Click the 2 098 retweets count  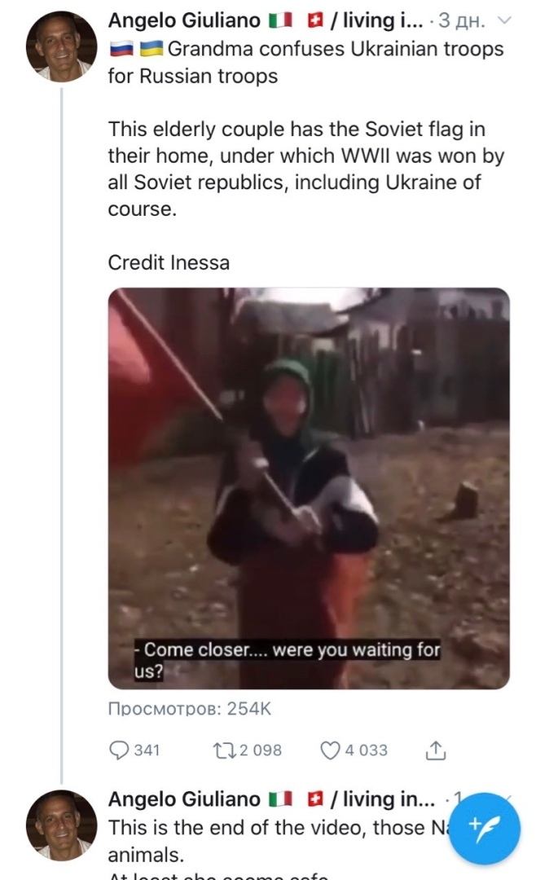(260, 750)
